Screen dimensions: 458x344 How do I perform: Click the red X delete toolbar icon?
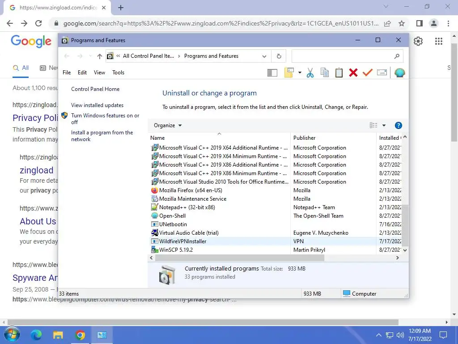coord(353,73)
